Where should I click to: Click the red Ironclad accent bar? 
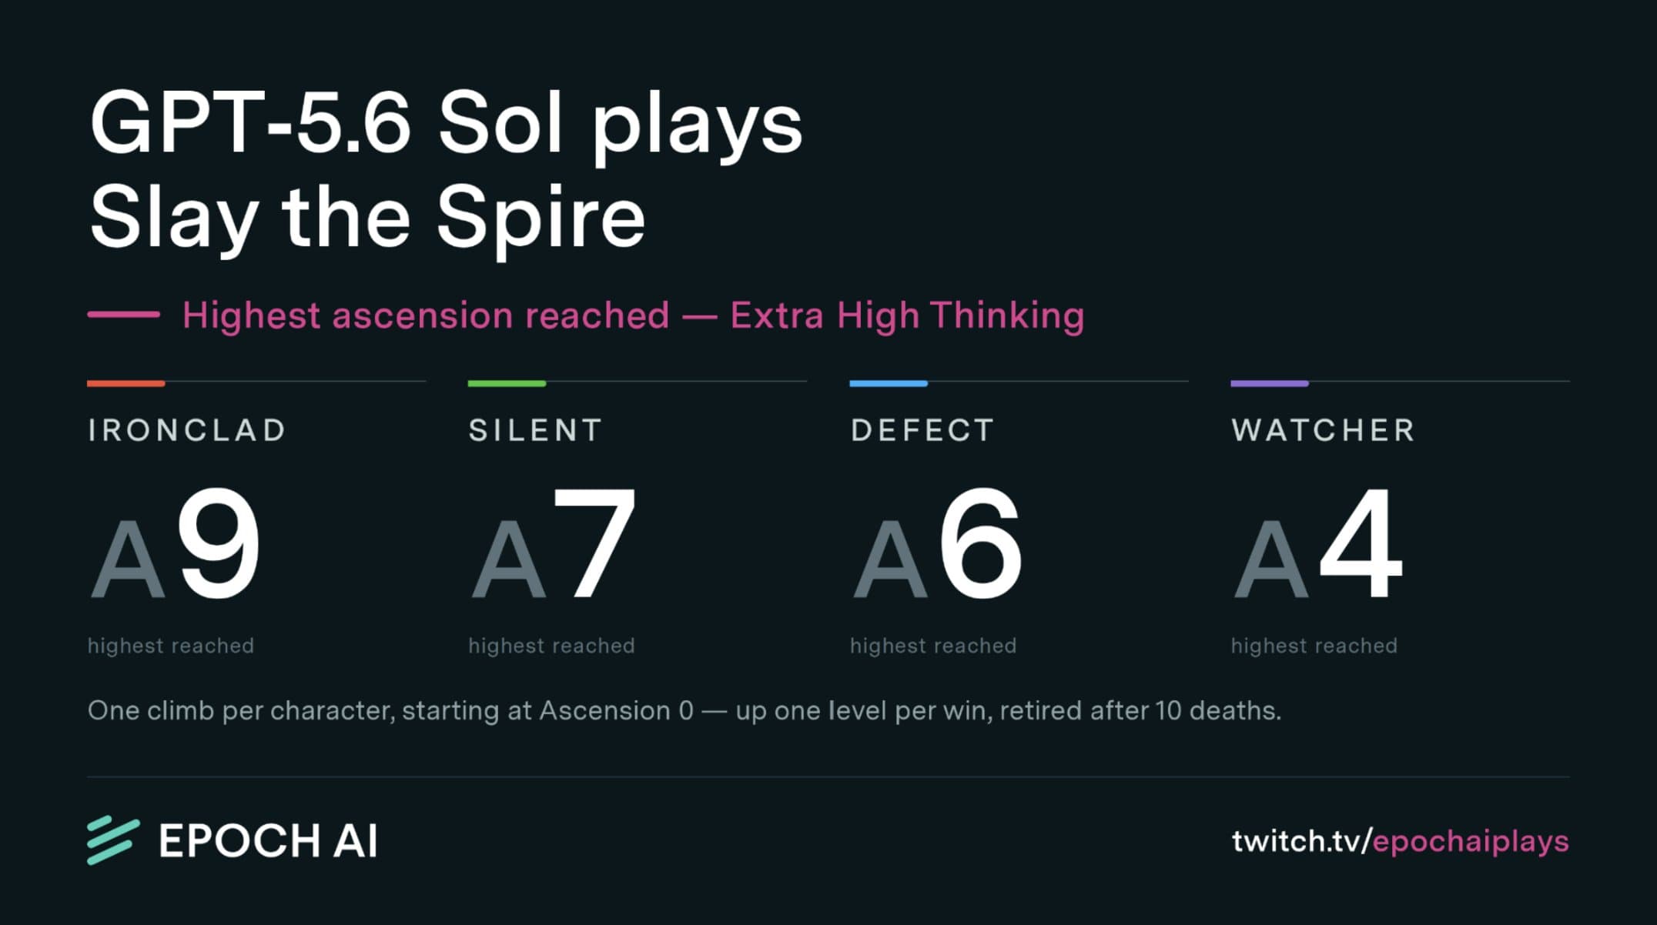[x=126, y=382]
